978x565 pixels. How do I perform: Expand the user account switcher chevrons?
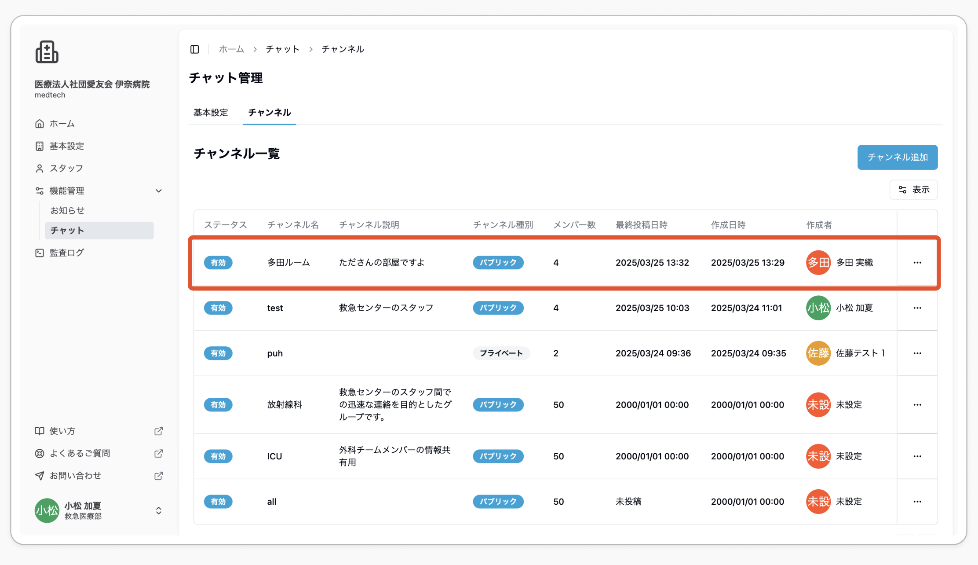click(x=159, y=510)
